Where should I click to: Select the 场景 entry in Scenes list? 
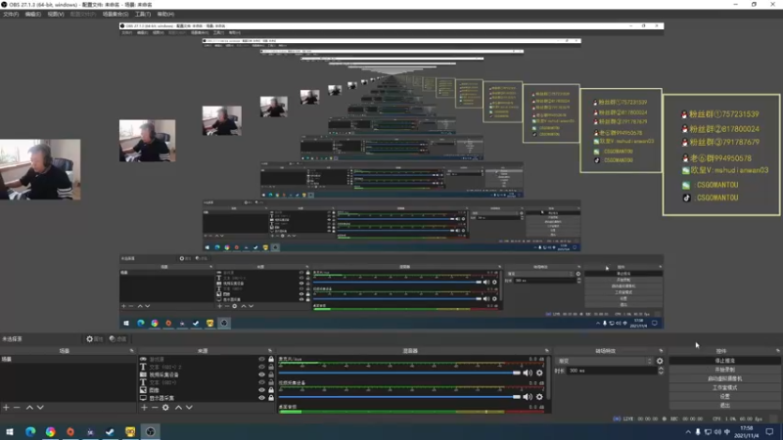[x=68, y=359]
